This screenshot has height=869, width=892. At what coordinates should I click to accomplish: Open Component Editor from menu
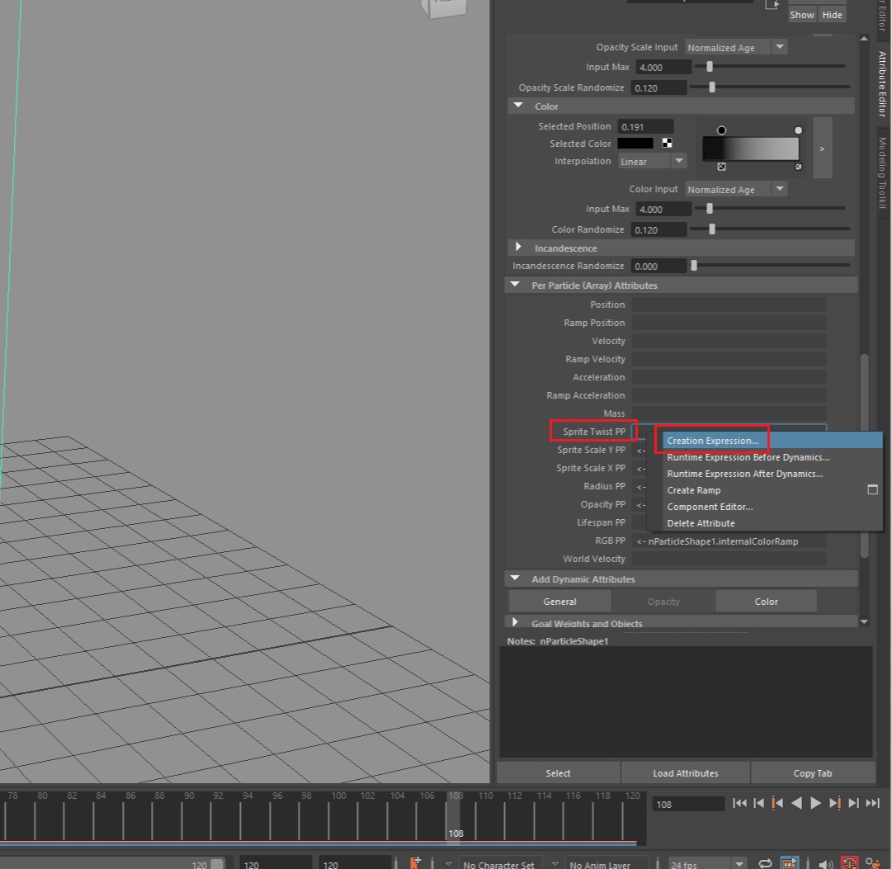(772, 507)
